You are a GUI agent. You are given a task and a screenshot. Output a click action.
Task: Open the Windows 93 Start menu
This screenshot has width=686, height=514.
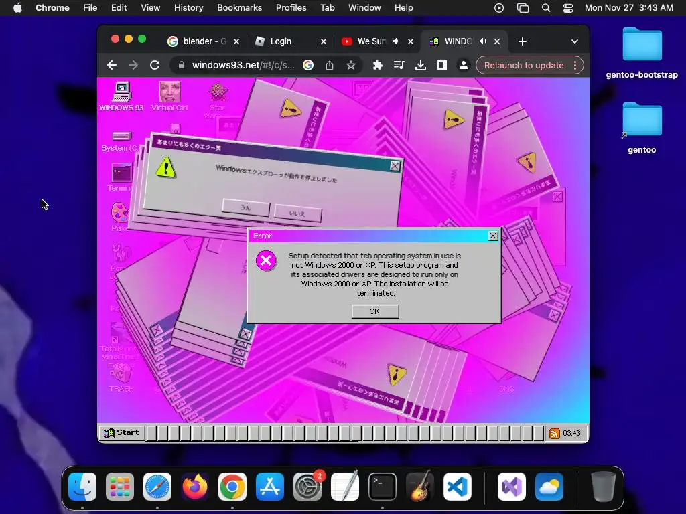(122, 433)
